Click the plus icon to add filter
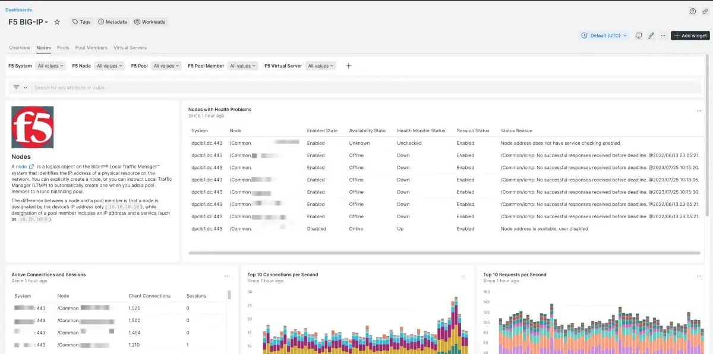The image size is (713, 354). (x=349, y=66)
